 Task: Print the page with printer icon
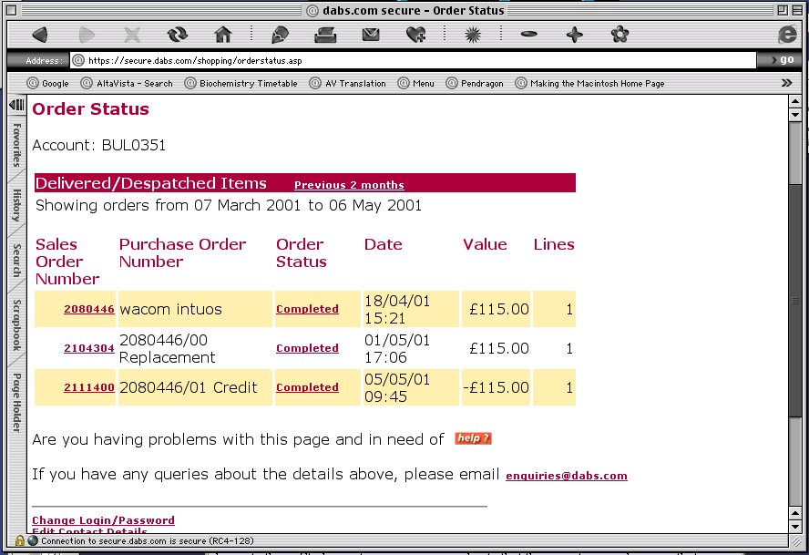point(325,36)
